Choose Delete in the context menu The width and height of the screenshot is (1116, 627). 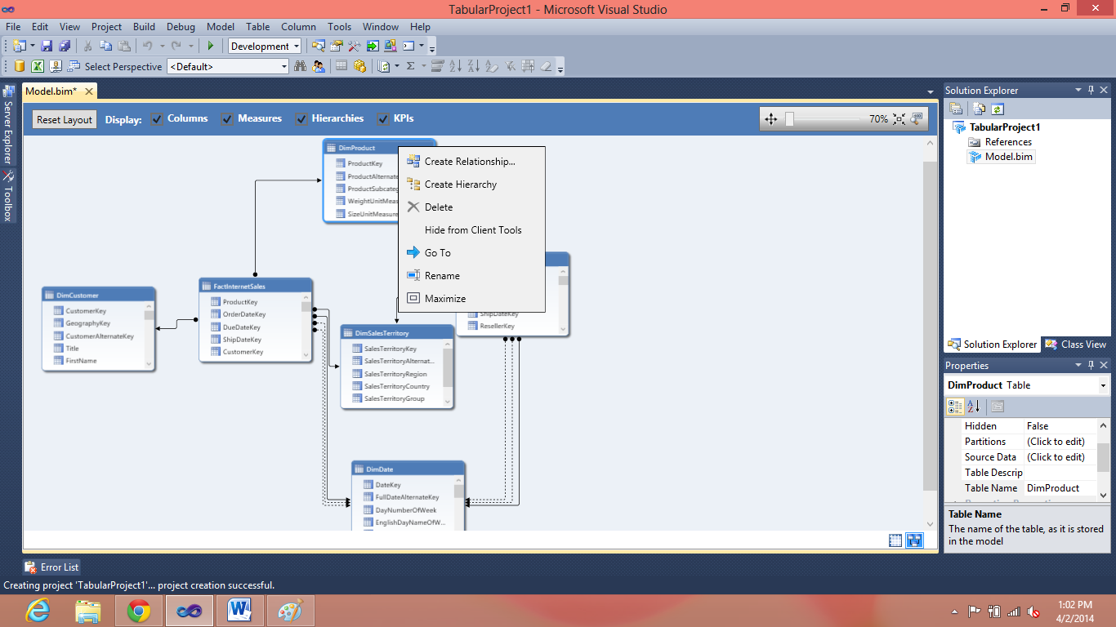(x=471, y=207)
